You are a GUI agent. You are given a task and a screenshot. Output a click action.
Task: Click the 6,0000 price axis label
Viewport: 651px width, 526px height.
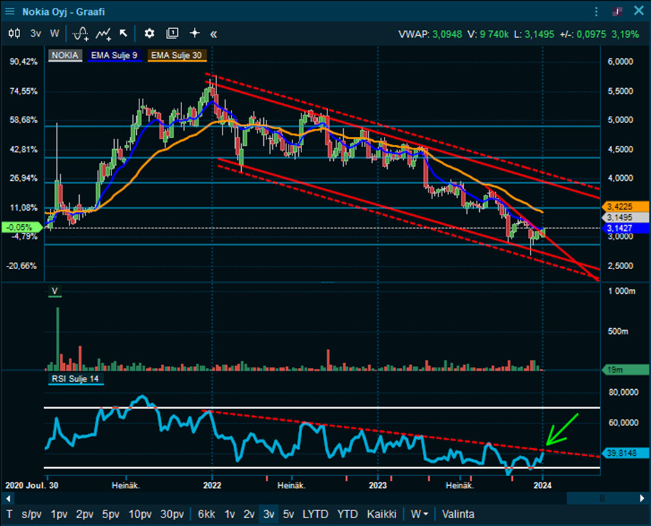621,62
